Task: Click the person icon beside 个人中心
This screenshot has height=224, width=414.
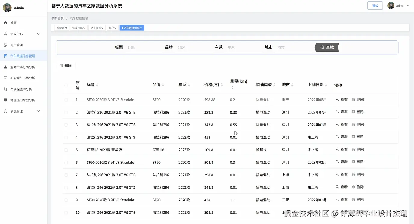Action: 5,34
